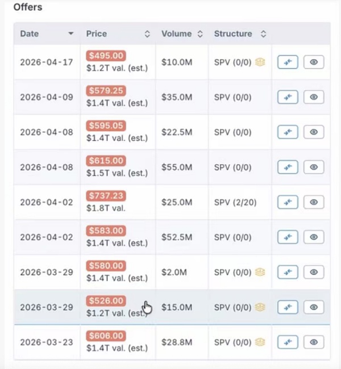Viewport: 341px width, 369px height.
Task: Sort offers using Price column arrows
Action: [x=147, y=34]
